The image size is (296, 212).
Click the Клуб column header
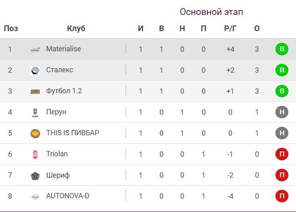[76, 29]
